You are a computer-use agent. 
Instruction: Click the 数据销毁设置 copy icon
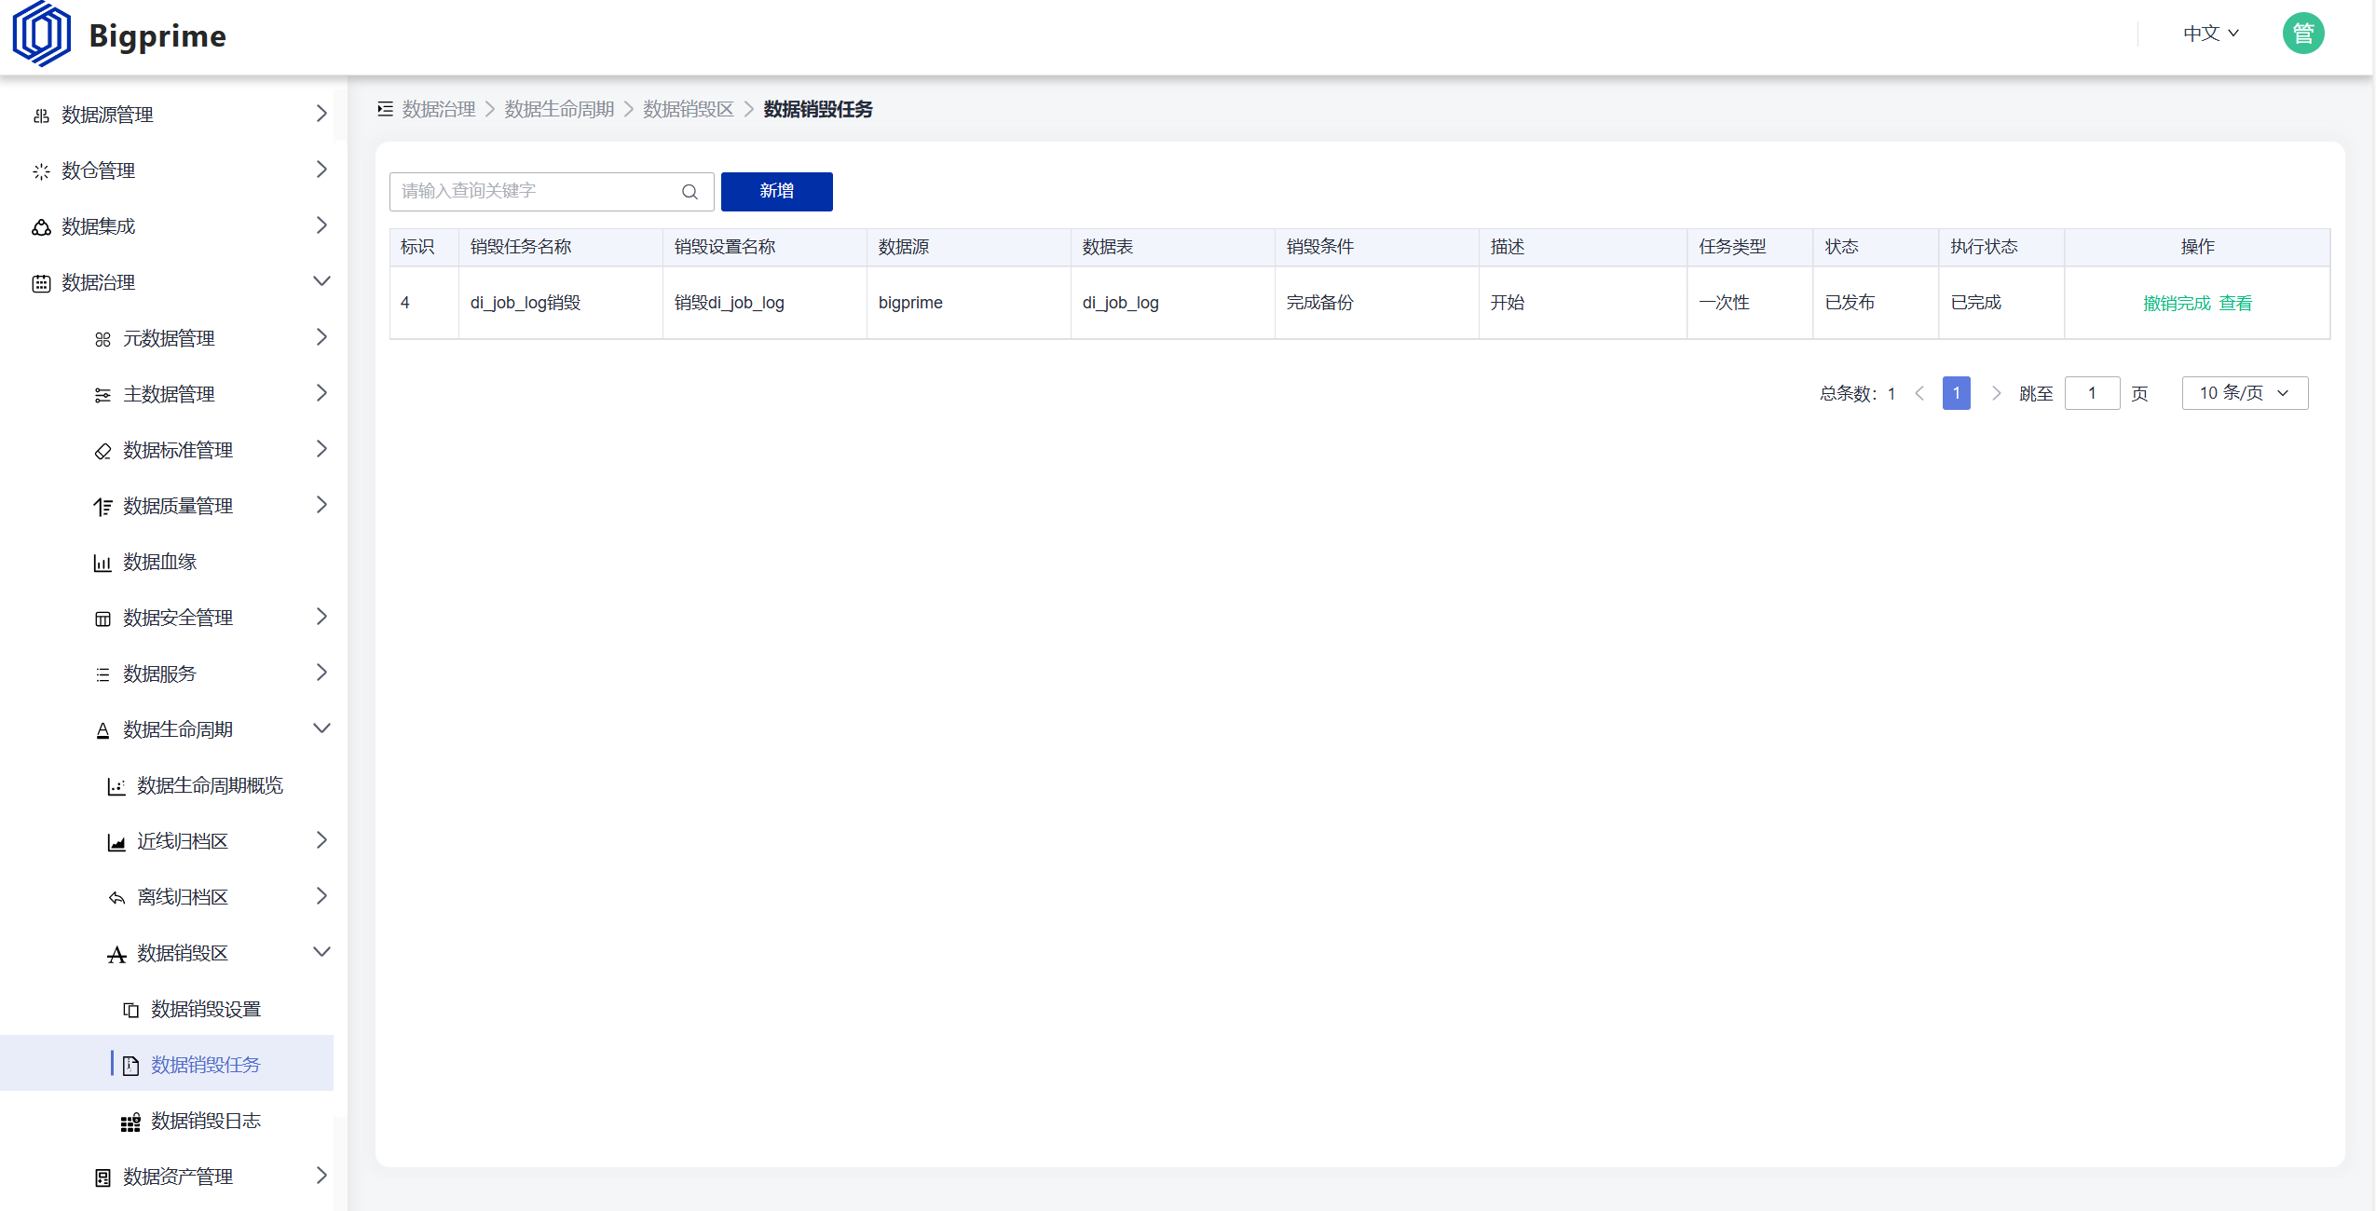[x=130, y=1010]
